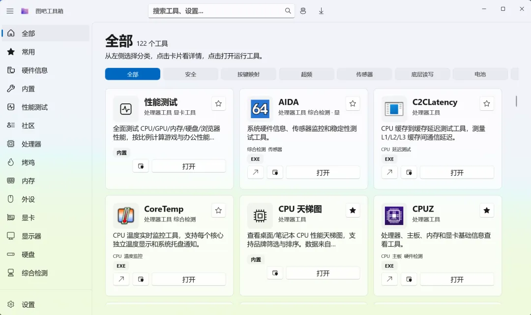Select the 全部 filter tab
Image resolution: width=531 pixels, height=315 pixels.
[x=133, y=74]
